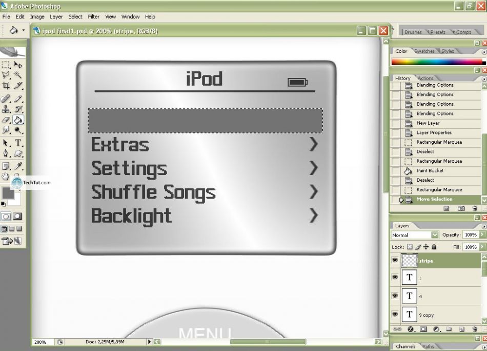Open the Layers palette options menu
Screen dimensions: 487x351
click(484, 226)
